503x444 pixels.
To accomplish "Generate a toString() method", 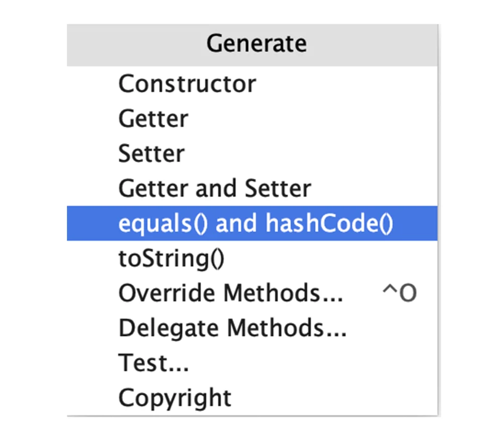I will (252, 258).
